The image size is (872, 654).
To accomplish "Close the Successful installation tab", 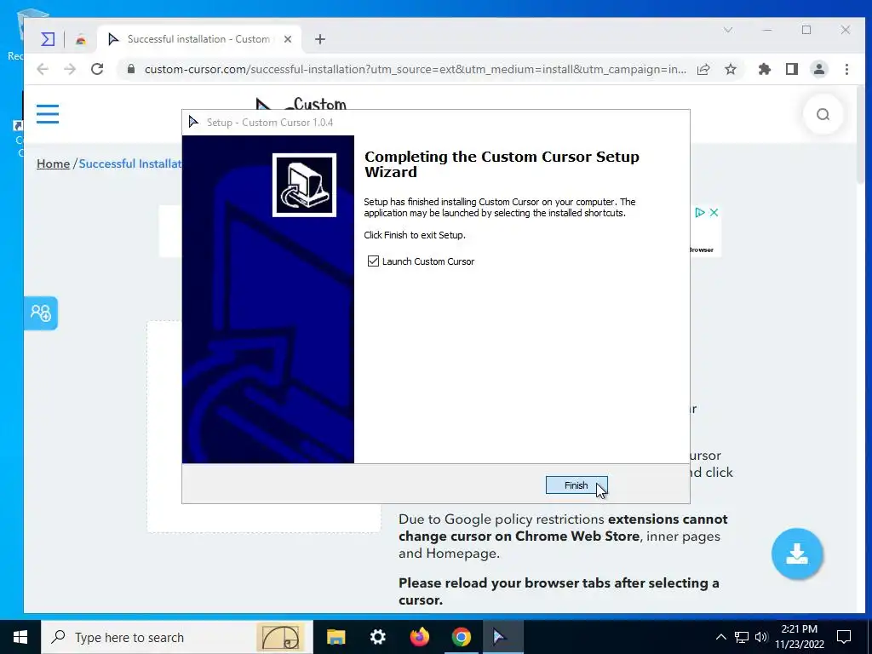I will [288, 39].
